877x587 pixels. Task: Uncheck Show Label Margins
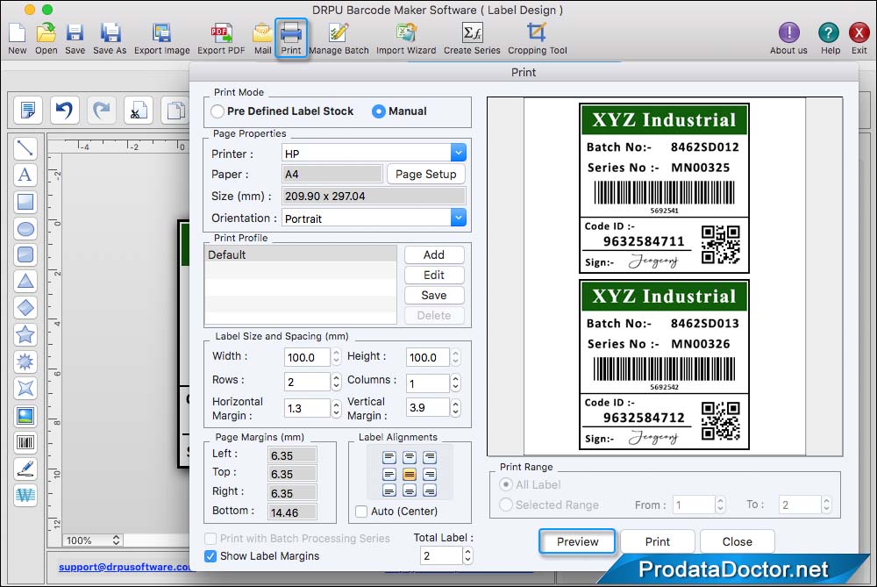click(x=210, y=556)
